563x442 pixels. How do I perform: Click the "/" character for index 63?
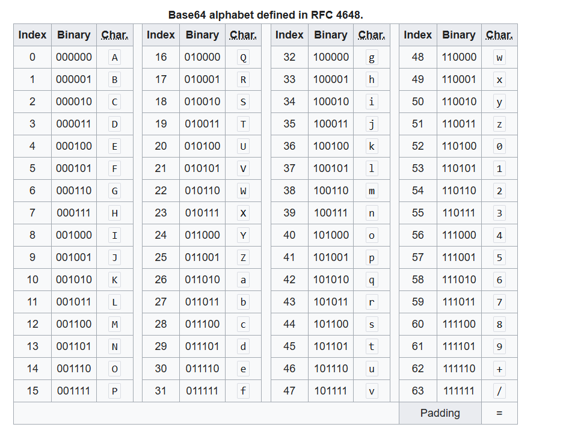pos(499,391)
